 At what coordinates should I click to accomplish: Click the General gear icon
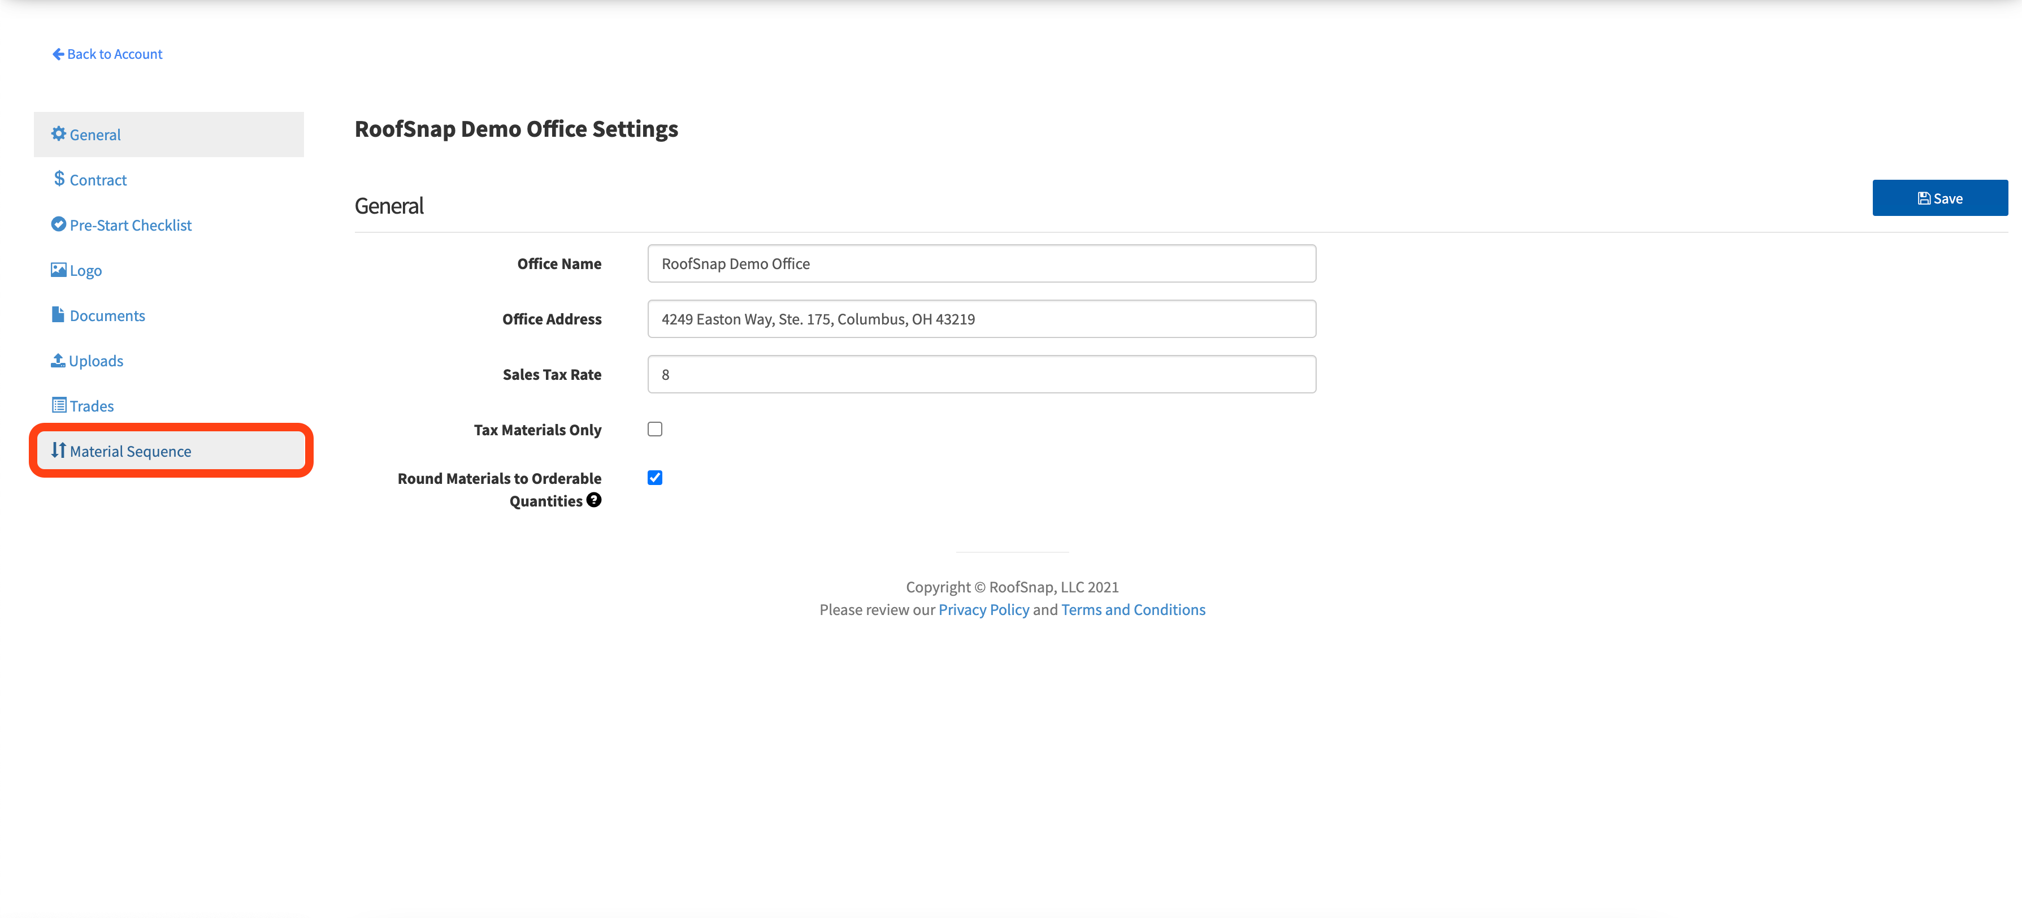[58, 133]
